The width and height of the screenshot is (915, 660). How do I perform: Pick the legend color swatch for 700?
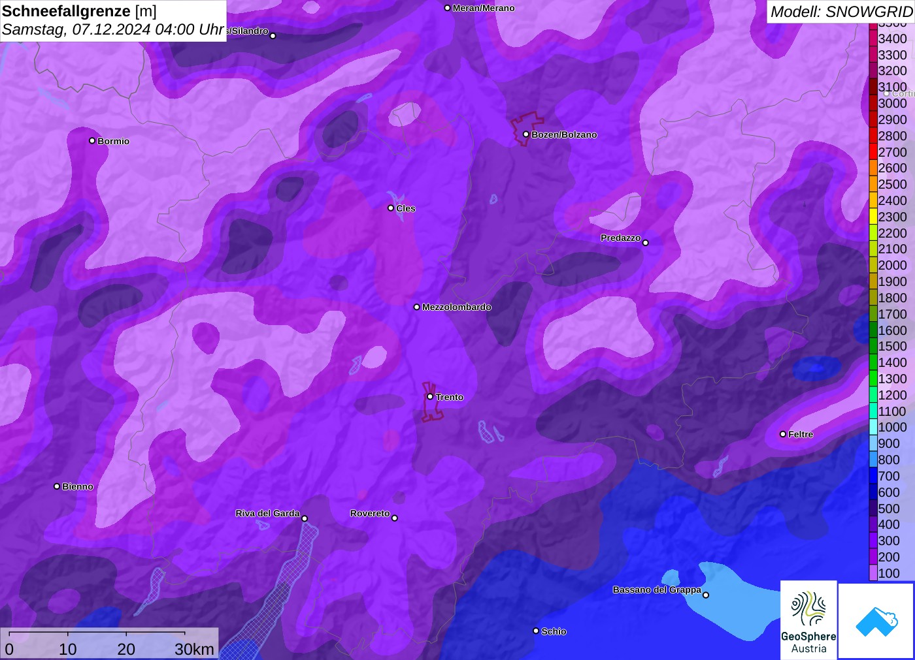[x=873, y=476]
